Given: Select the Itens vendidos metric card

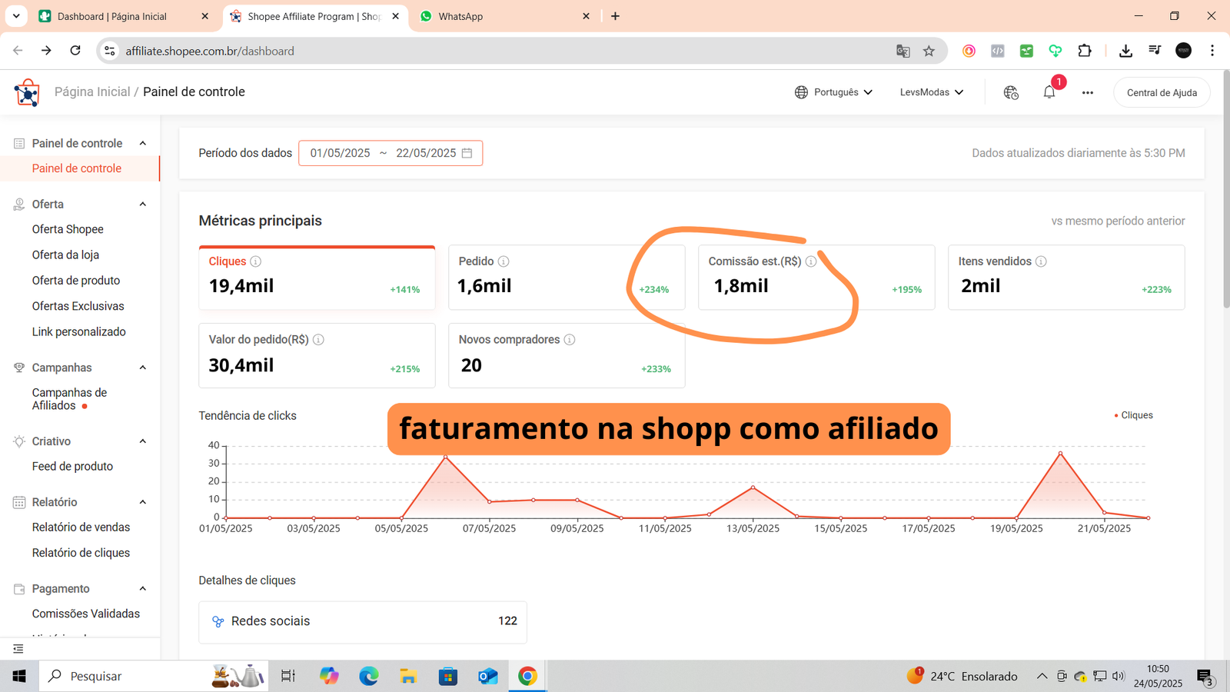Looking at the screenshot, I should point(1066,278).
